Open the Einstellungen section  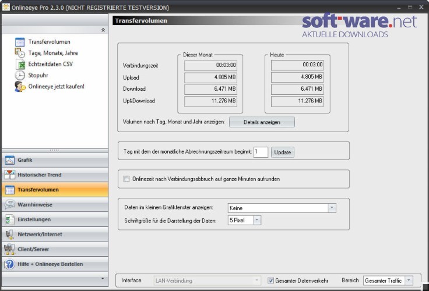55,219
